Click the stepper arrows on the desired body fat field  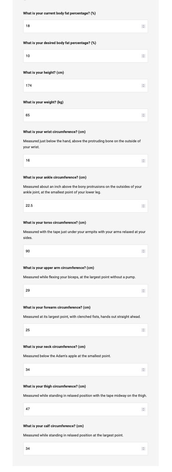click(x=143, y=56)
